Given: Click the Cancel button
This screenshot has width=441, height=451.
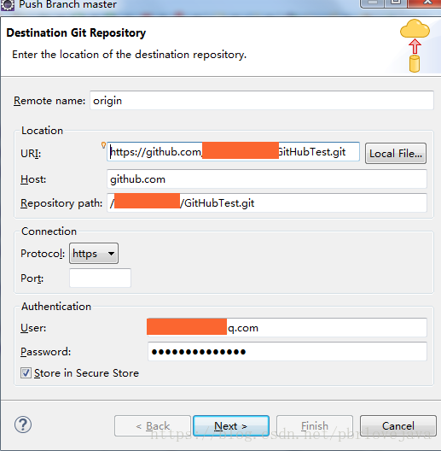Looking at the screenshot, I should (x=397, y=425).
